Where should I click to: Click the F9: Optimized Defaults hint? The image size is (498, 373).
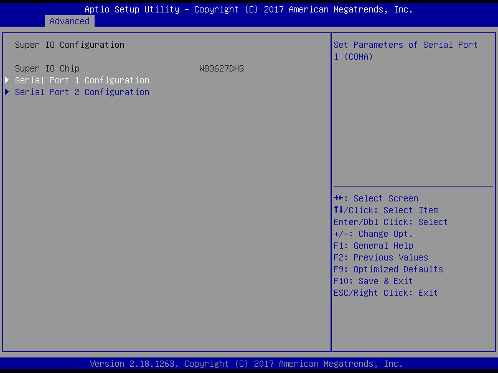coord(388,269)
